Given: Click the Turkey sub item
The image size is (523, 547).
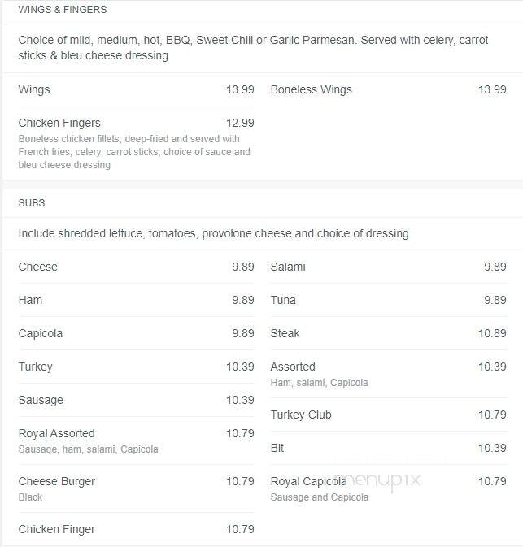Looking at the screenshot, I should pos(136,367).
